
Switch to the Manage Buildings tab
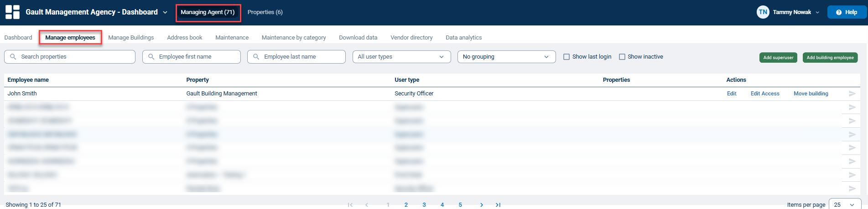[131, 38]
